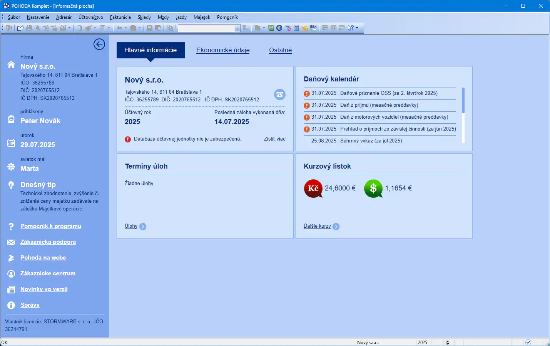550x346 pixels.
Task: Click the Zistiť viac link
Action: (x=274, y=139)
